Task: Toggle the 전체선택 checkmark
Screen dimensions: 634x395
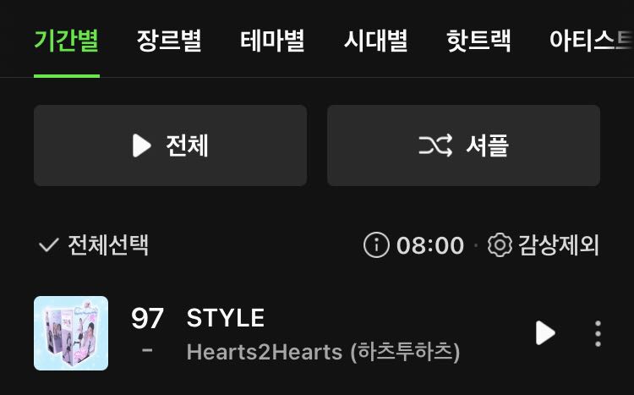Action: [x=48, y=245]
